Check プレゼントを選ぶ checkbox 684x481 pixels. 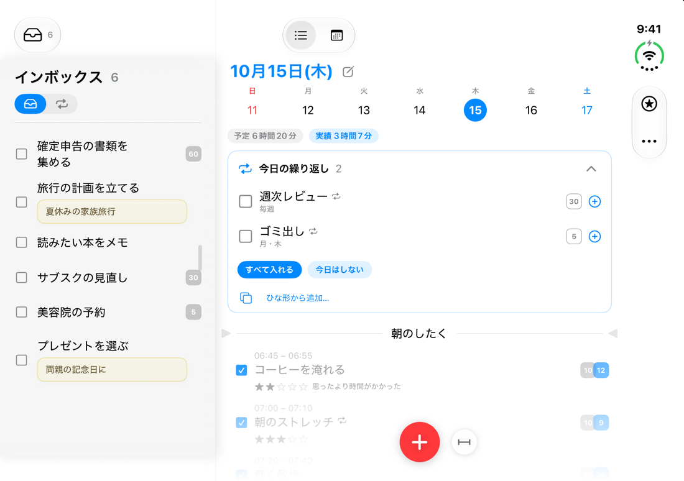(x=21, y=360)
